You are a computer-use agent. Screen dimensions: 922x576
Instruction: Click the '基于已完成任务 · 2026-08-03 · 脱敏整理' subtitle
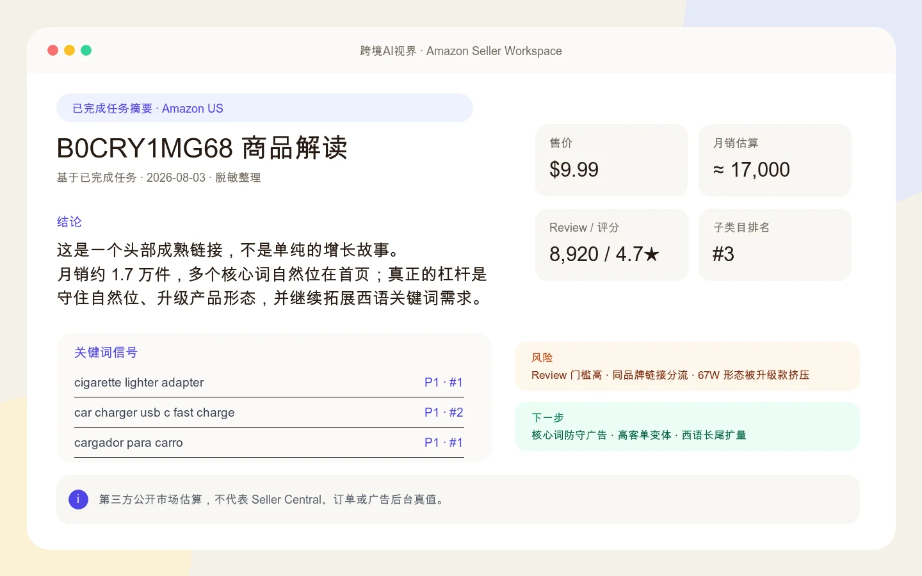pos(159,177)
